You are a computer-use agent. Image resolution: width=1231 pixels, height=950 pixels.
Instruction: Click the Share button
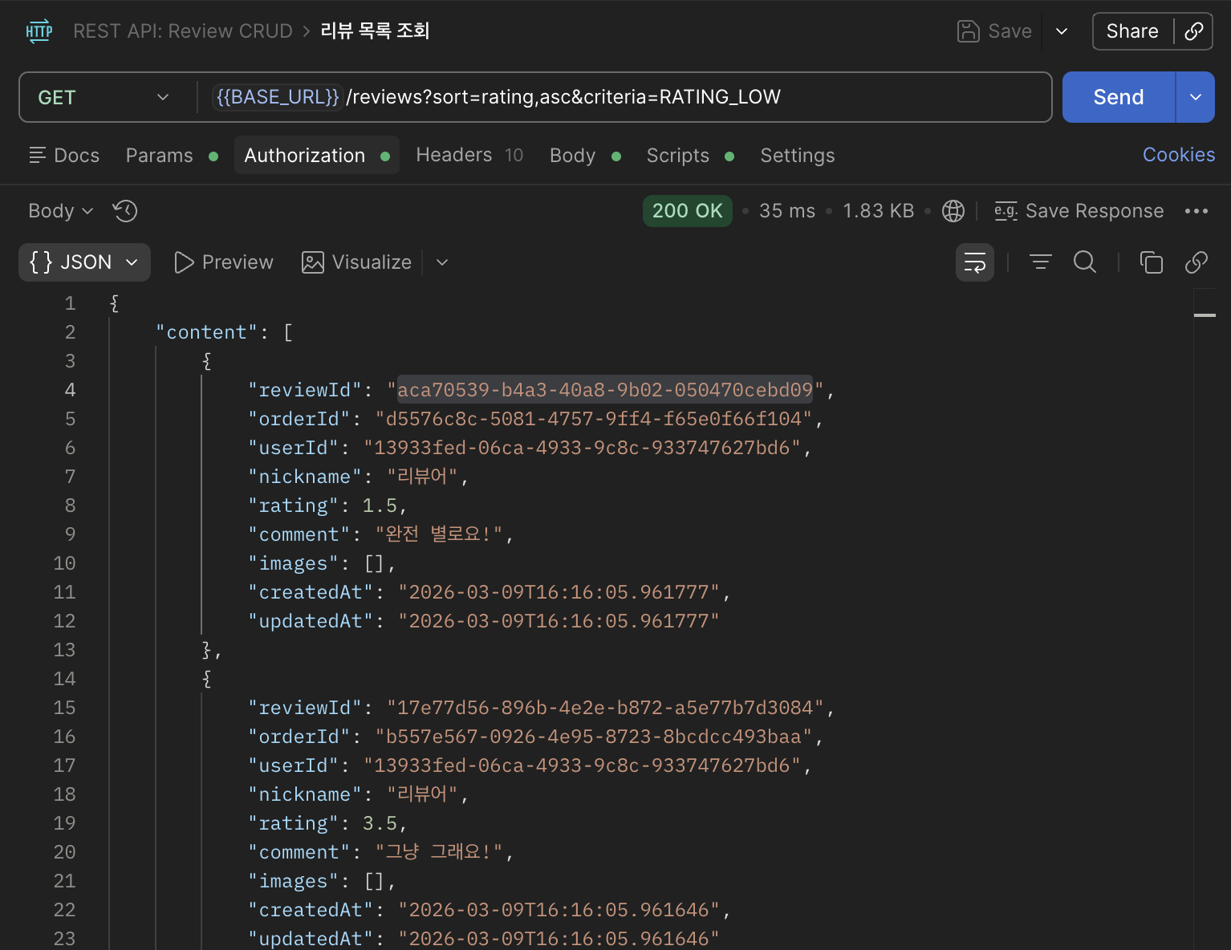pos(1132,31)
